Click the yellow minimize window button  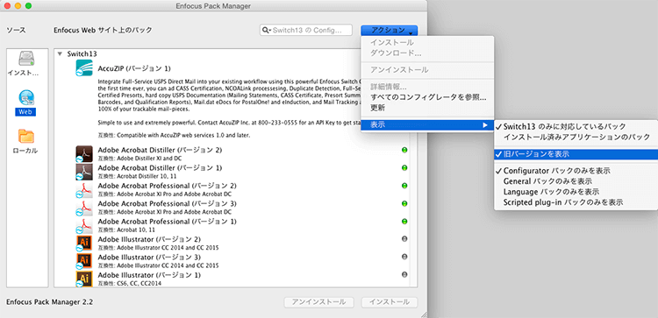[18, 6]
